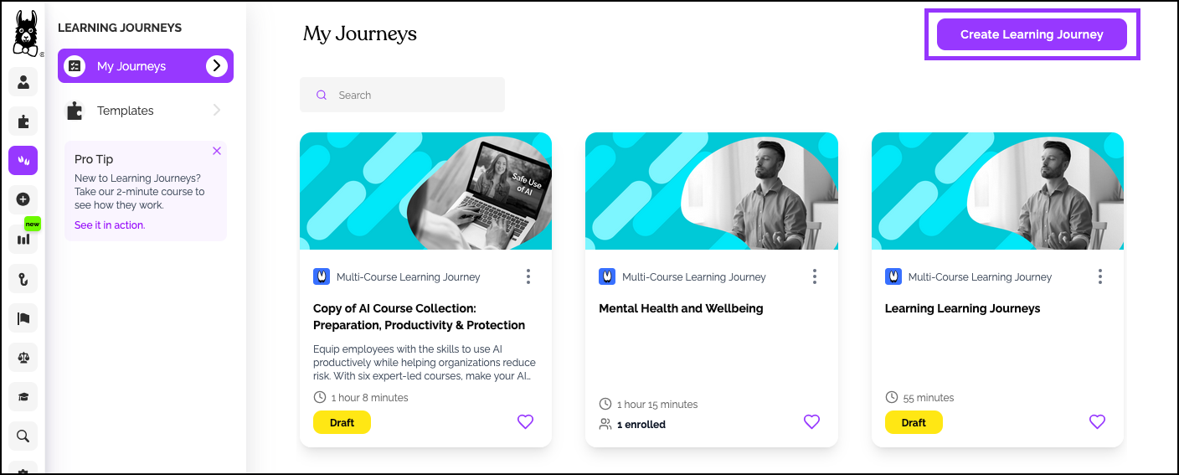1179x475 pixels.
Task: Click the hook icon in the sidebar
Action: [x=23, y=278]
